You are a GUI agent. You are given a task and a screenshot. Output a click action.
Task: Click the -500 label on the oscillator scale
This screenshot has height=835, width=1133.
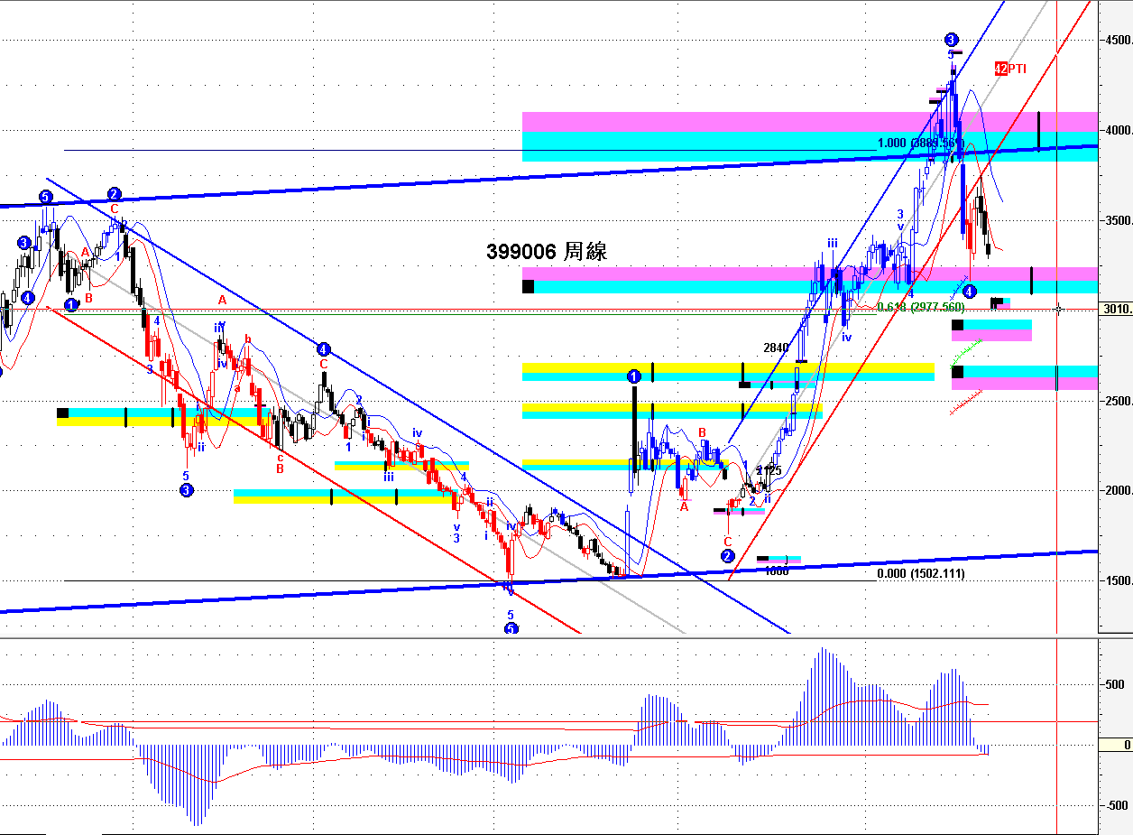(1117, 805)
